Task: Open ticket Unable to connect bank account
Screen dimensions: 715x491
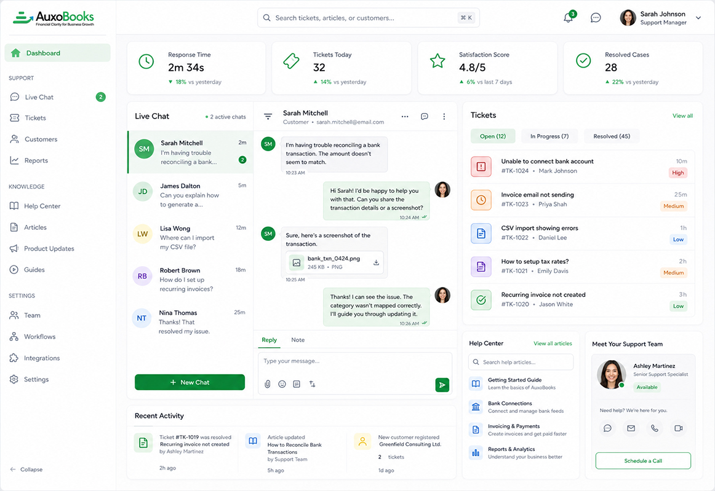Action: click(582, 167)
